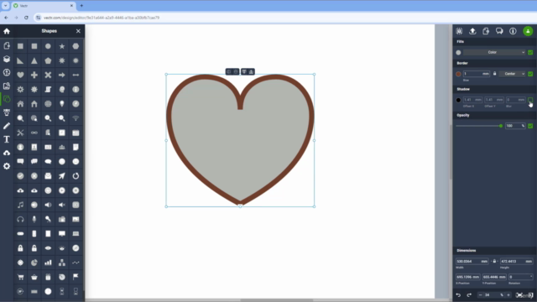Open the comments chat icon

click(499, 31)
